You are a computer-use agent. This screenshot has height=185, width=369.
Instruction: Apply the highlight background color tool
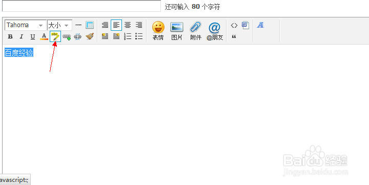click(55, 36)
